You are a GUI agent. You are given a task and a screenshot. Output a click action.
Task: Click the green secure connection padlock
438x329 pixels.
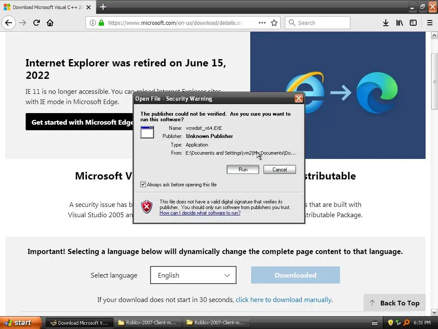(x=101, y=23)
